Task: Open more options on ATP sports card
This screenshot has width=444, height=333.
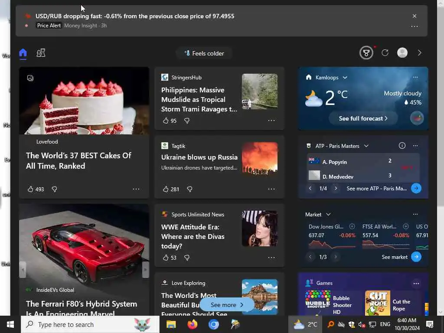Action: click(x=415, y=146)
